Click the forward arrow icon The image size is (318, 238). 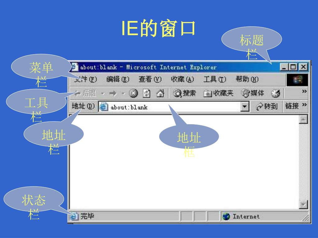[113, 94]
